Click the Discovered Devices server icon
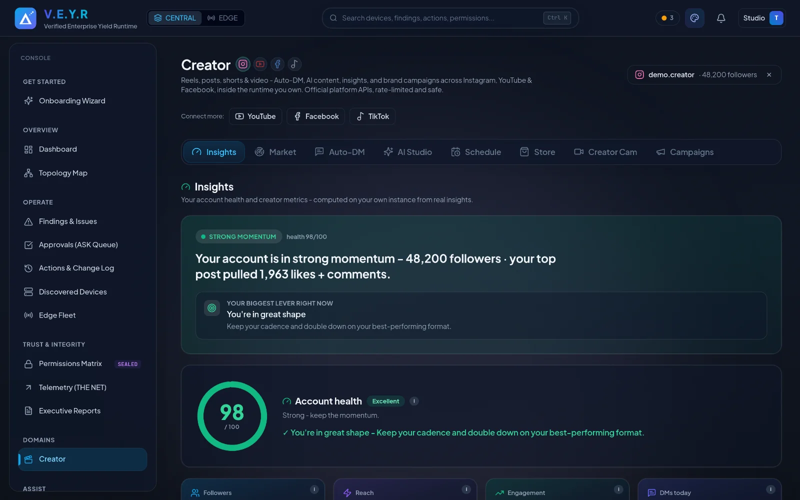Screen dimensions: 800x500 [28, 292]
